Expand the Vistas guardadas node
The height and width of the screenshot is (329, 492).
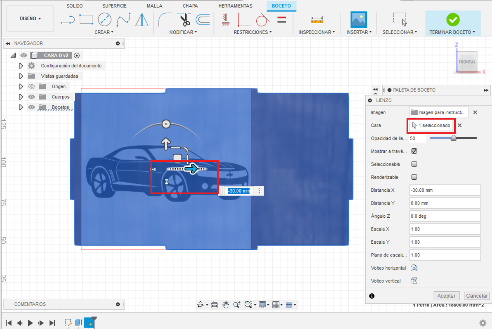click(x=21, y=76)
